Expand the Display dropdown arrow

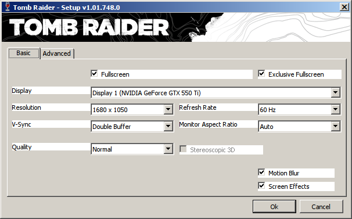[x=335, y=92]
